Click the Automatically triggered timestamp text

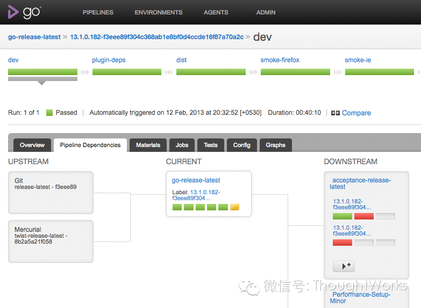click(x=175, y=113)
